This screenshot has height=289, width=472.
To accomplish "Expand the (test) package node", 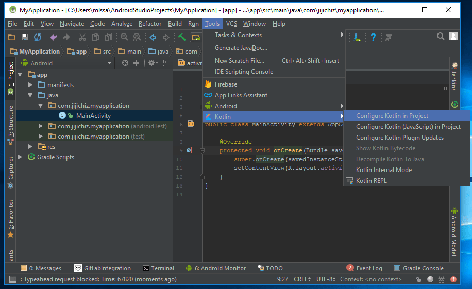I will pos(40,137).
